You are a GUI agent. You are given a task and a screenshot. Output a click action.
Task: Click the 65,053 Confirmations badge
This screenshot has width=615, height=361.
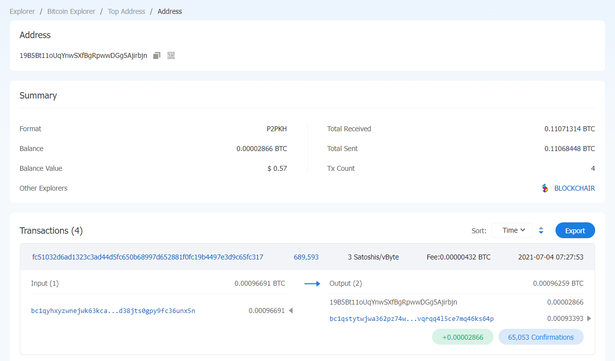tap(541, 337)
